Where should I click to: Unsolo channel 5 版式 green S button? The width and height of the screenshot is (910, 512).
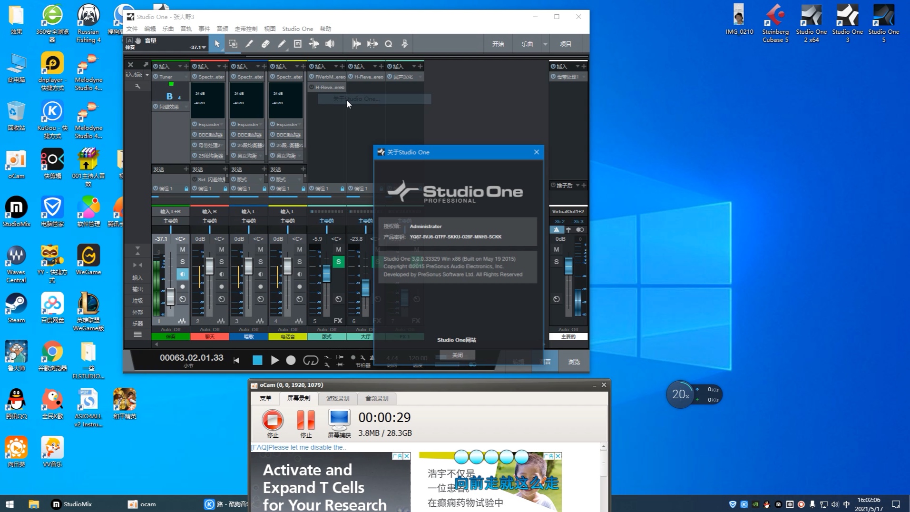coord(338,262)
